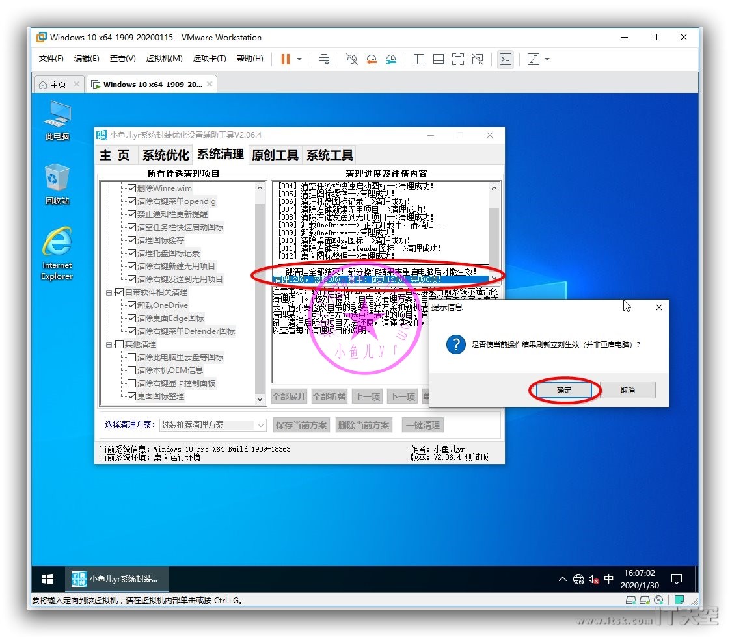730x637 pixels.
Task: Check 清除此电脑里云盘等图标 checkbox
Action: point(132,357)
